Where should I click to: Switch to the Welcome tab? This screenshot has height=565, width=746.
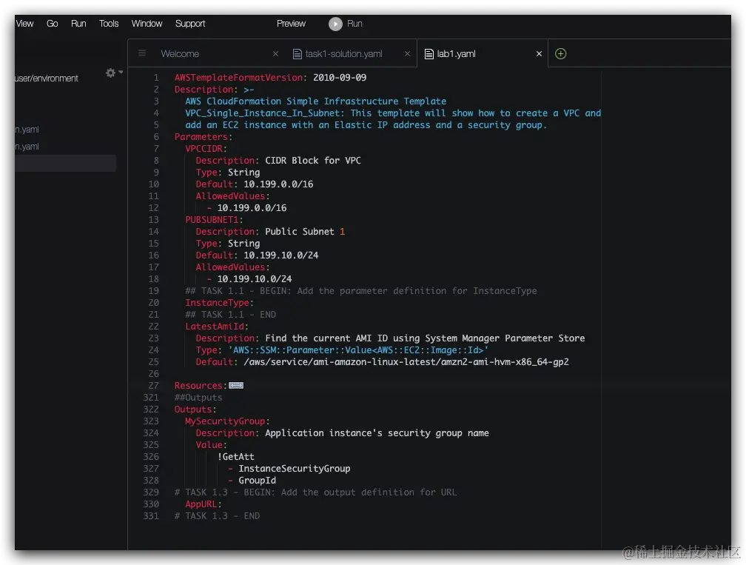180,54
